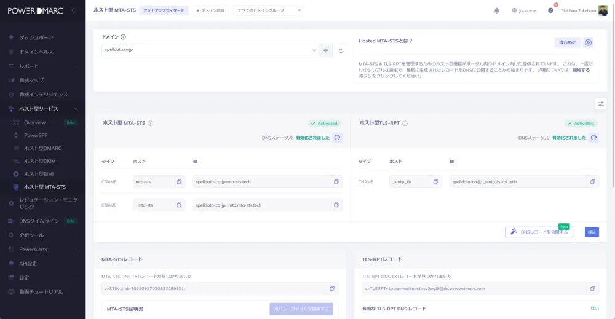This screenshot has width=615, height=319.
Task: Copy the _smtp._tls host value
Action: click(435, 182)
